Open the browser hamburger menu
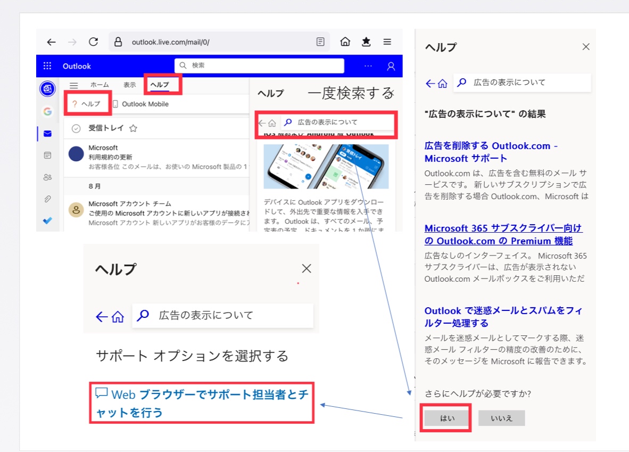This screenshot has height=452, width=629. coord(387,42)
